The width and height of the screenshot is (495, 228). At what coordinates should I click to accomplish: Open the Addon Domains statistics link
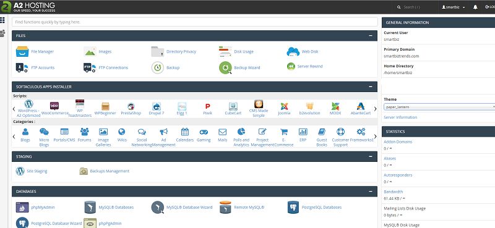pos(398,142)
